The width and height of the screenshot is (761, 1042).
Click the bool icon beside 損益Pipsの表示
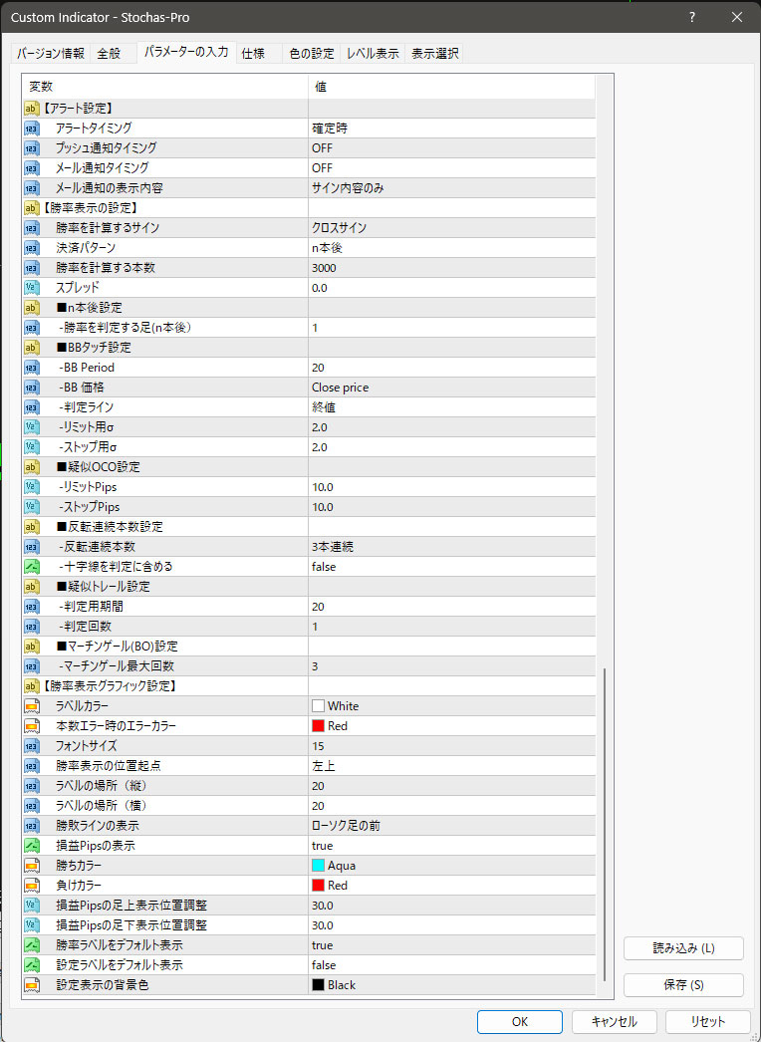(x=32, y=846)
